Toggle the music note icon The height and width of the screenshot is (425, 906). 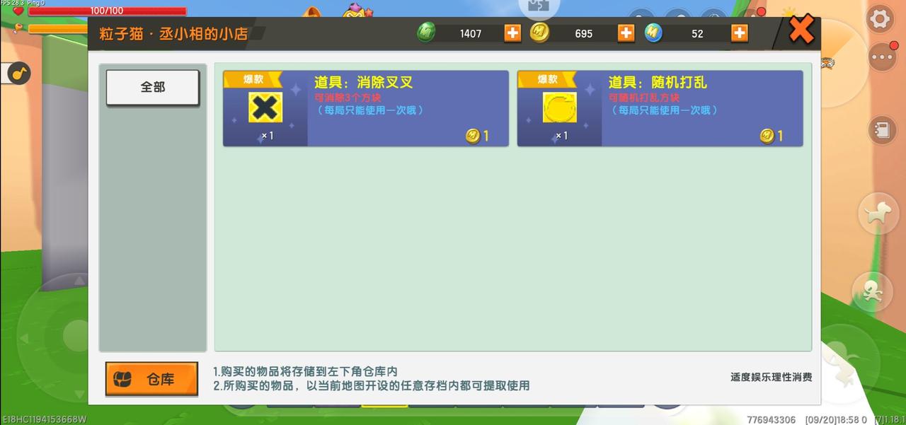tap(19, 73)
